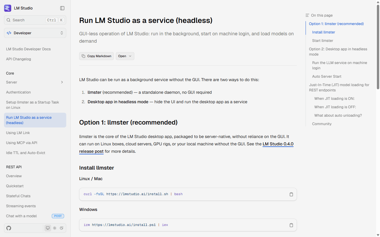
Task: Open Streaming events page
Action: 21,206
